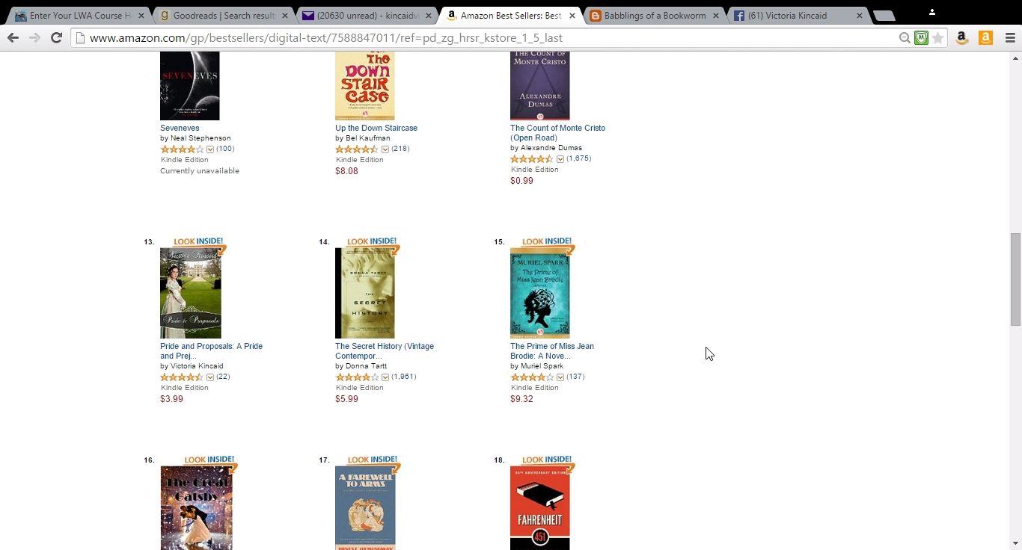Image resolution: width=1022 pixels, height=550 pixels.
Task: Open the Chrome hamburger menu
Action: [1010, 38]
